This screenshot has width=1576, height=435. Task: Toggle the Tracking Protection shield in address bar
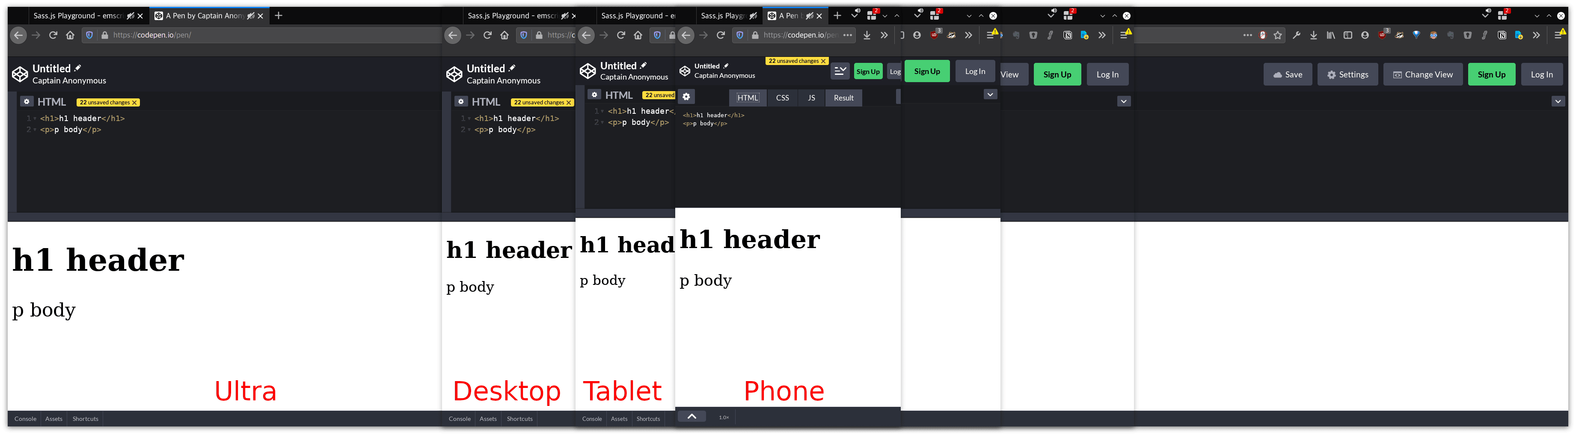point(89,35)
